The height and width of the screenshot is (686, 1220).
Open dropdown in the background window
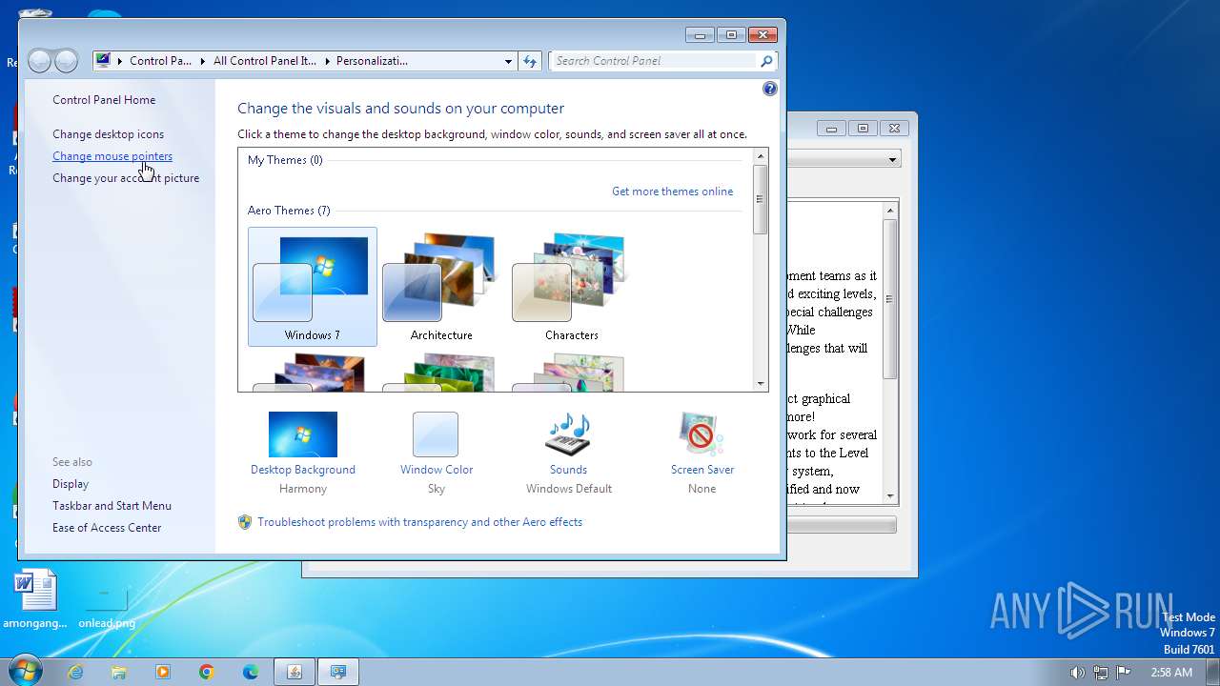tap(893, 160)
